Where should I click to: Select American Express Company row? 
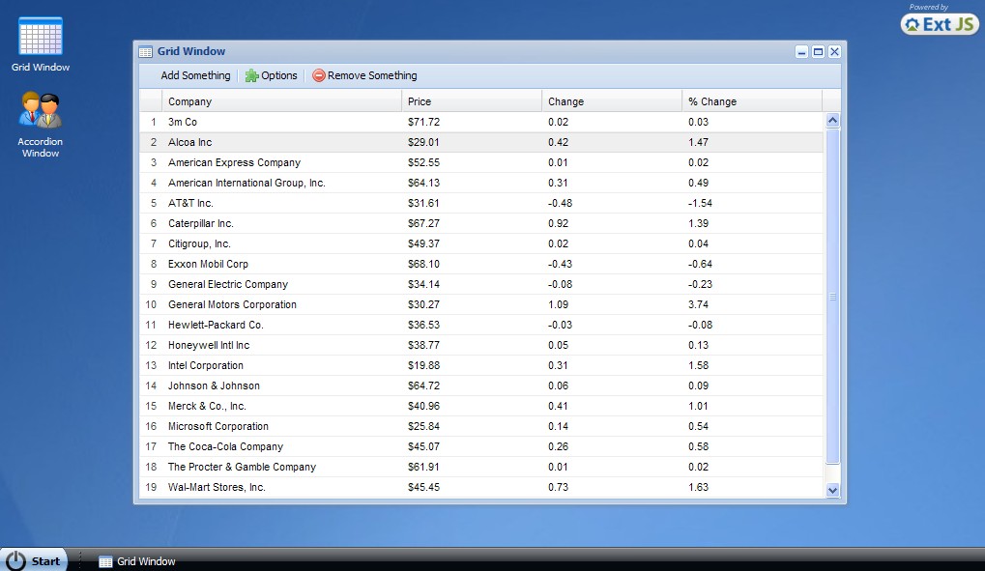[x=481, y=162]
